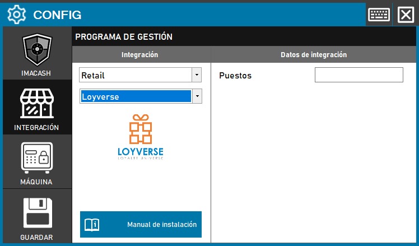Click the Retail combo box field

click(x=135, y=75)
